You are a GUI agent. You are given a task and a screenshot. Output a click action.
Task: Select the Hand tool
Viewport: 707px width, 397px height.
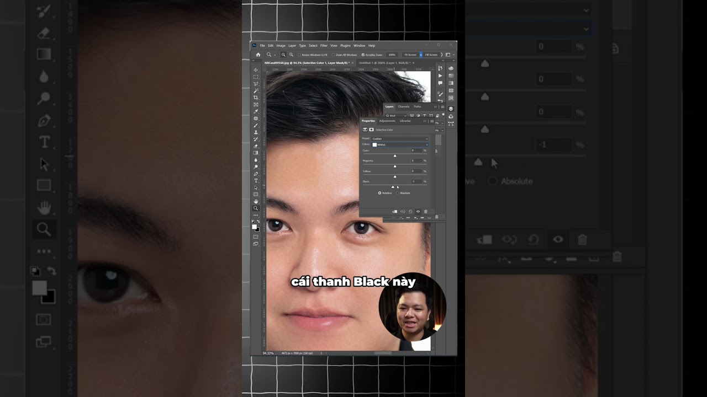tap(256, 201)
